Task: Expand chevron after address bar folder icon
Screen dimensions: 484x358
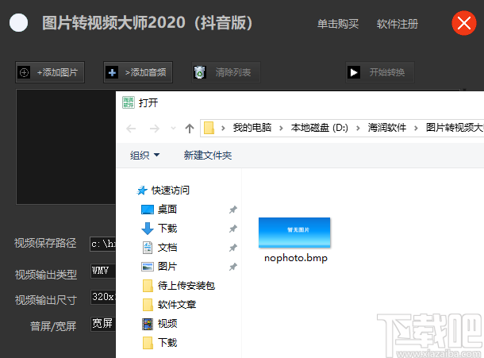Action: click(223, 128)
